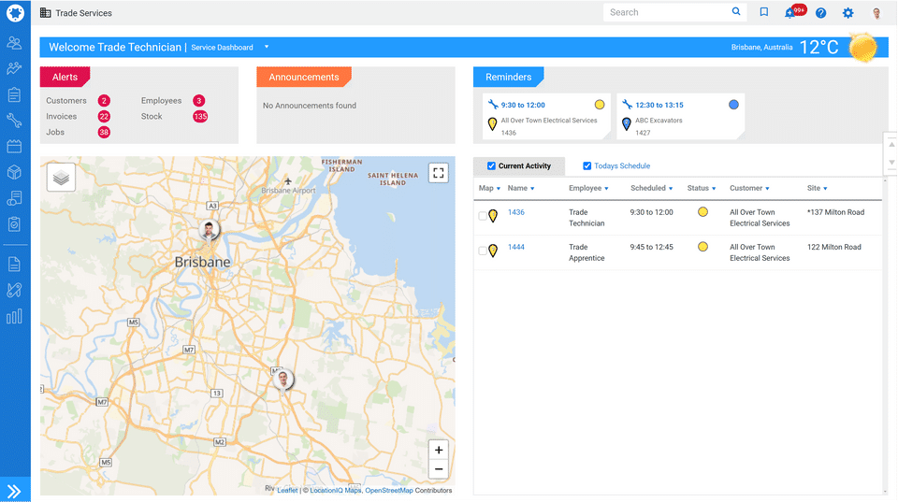Open the pencil and ruler tools icon in the sidebar
Viewport: 898px width, 502px height.
tap(14, 290)
